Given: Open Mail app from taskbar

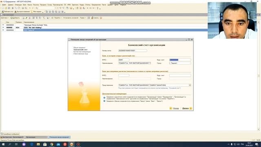Looking at the screenshot, I should 58,144.
